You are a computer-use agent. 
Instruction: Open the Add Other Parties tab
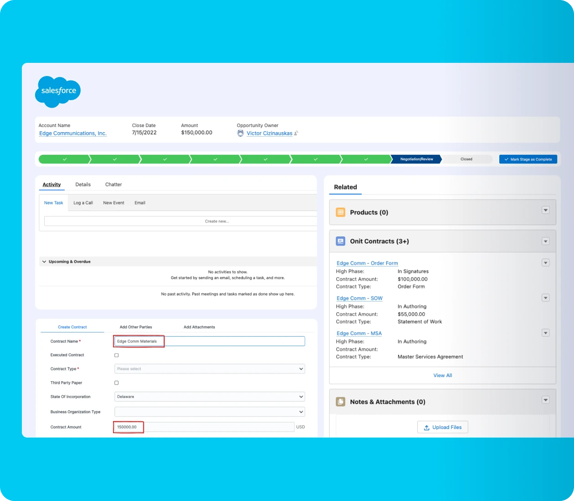click(136, 327)
